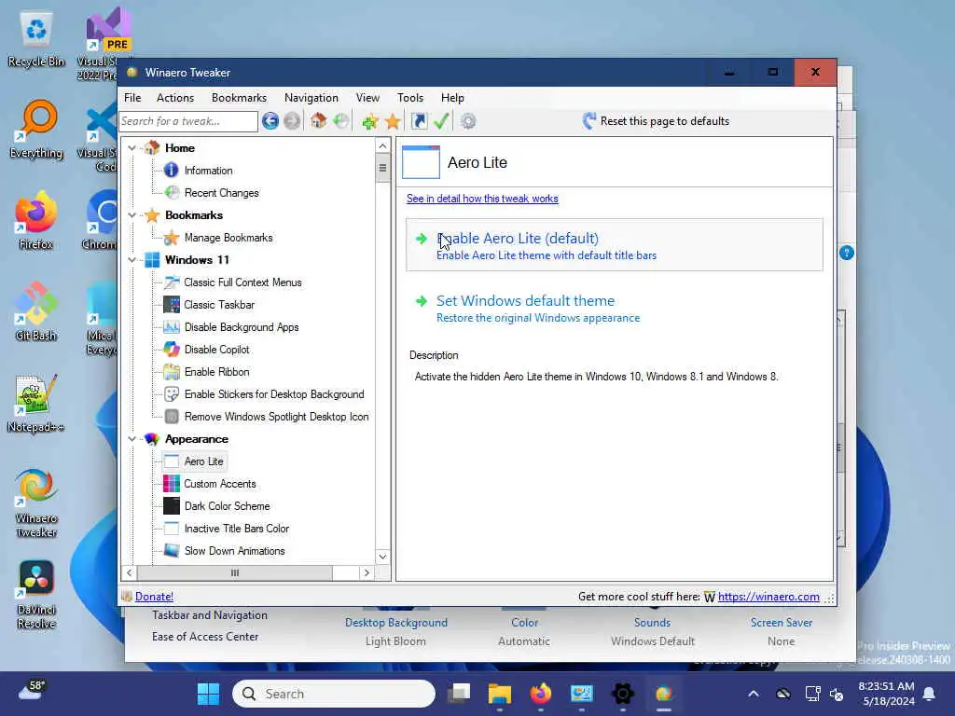Collapse the Bookmarks tree node
955x716 pixels.
132,215
